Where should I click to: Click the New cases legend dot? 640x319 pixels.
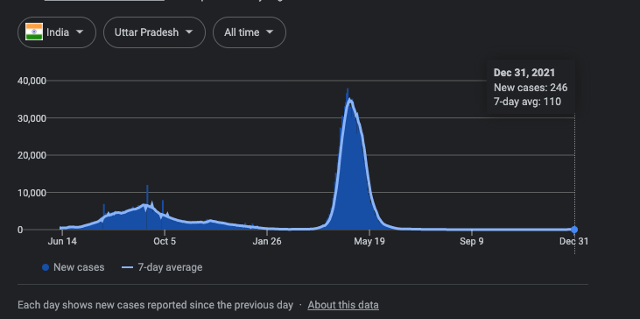point(46,267)
